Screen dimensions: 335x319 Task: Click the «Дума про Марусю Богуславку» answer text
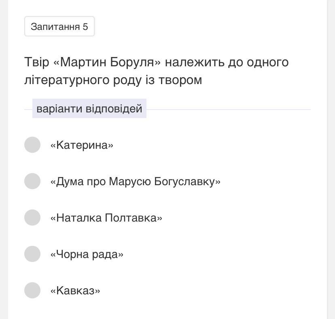pyautogui.click(x=135, y=182)
